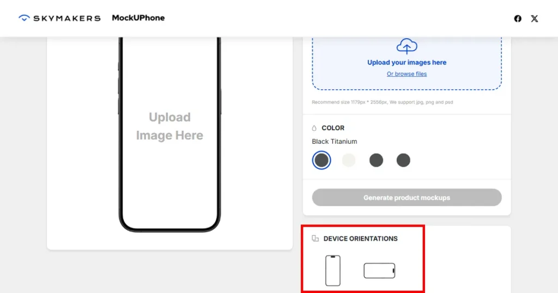Select the fourth dark color swatch
The image size is (558, 293).
tap(403, 160)
